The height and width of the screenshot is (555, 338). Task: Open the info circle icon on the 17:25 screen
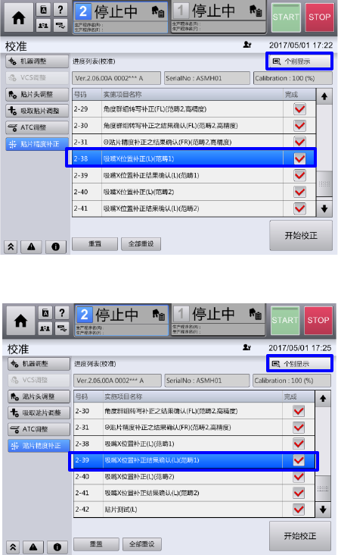(x=57, y=547)
